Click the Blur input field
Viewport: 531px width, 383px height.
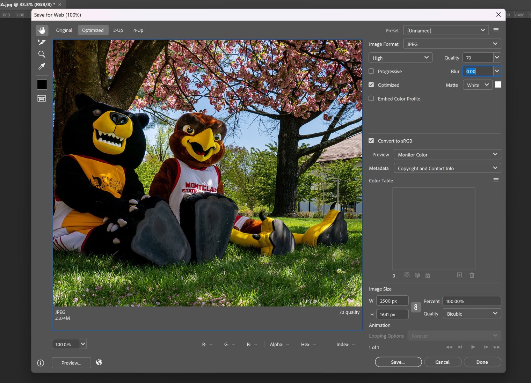pyautogui.click(x=478, y=71)
